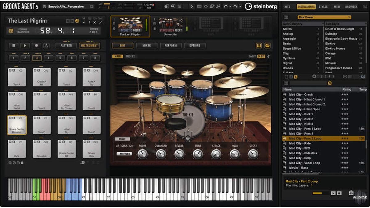
Task: Click the Stop button in the transport
Action: coord(14,46)
